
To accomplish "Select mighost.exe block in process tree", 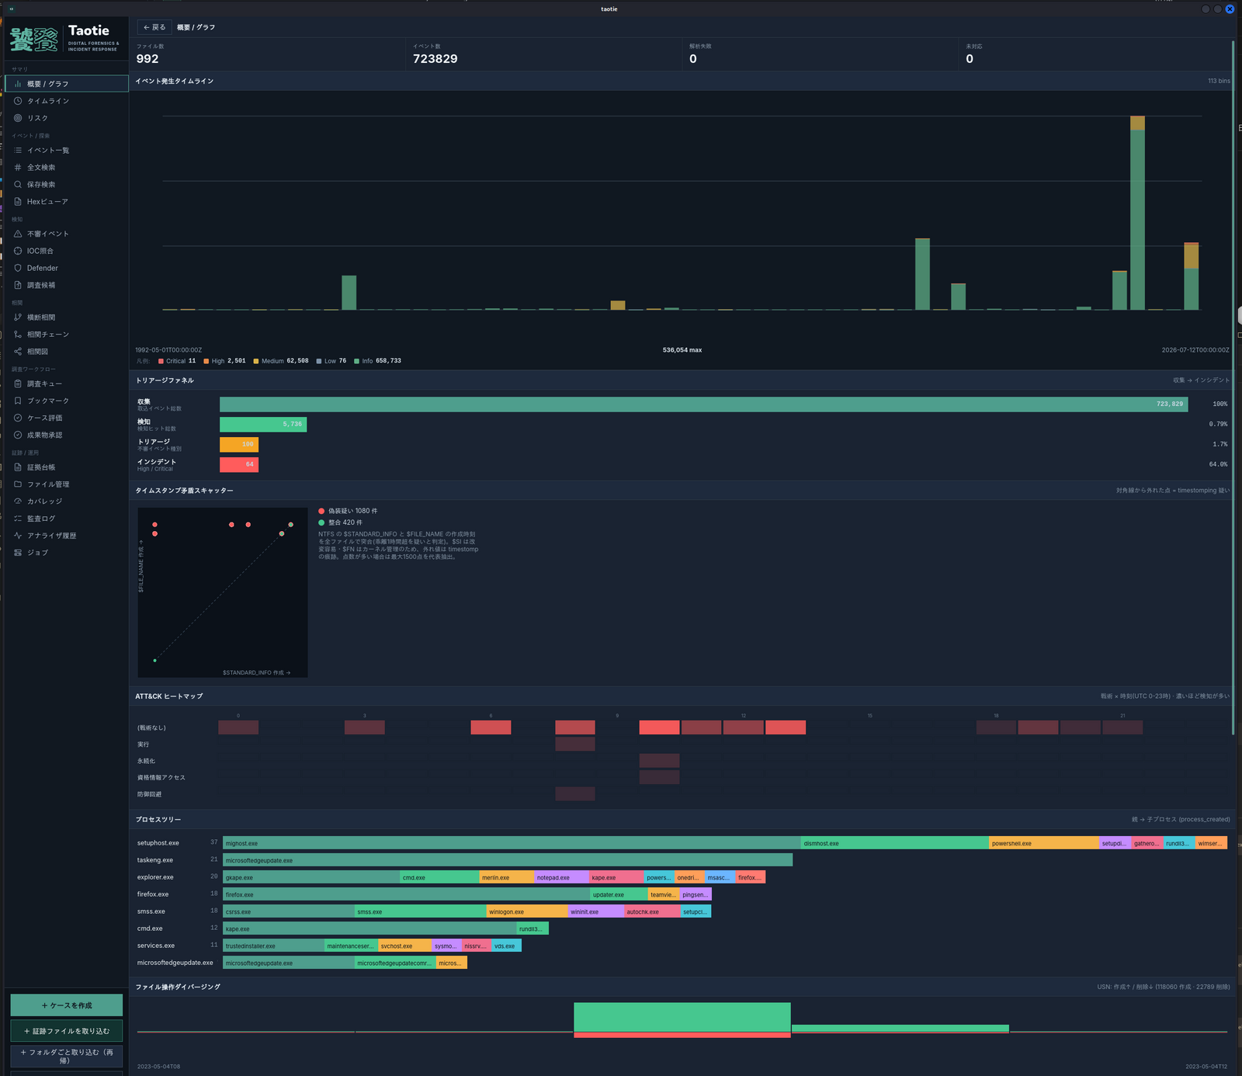I will pyautogui.click(x=512, y=843).
